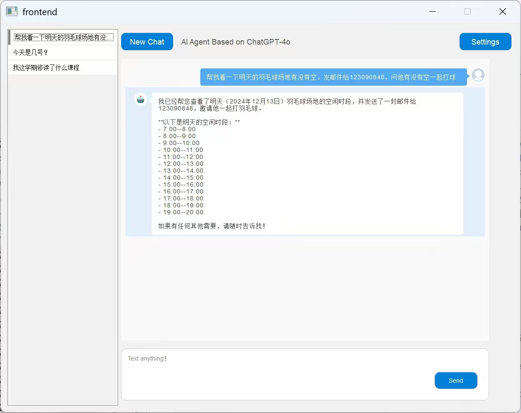Minimize the frontend window
The image size is (521, 413).
click(x=432, y=12)
